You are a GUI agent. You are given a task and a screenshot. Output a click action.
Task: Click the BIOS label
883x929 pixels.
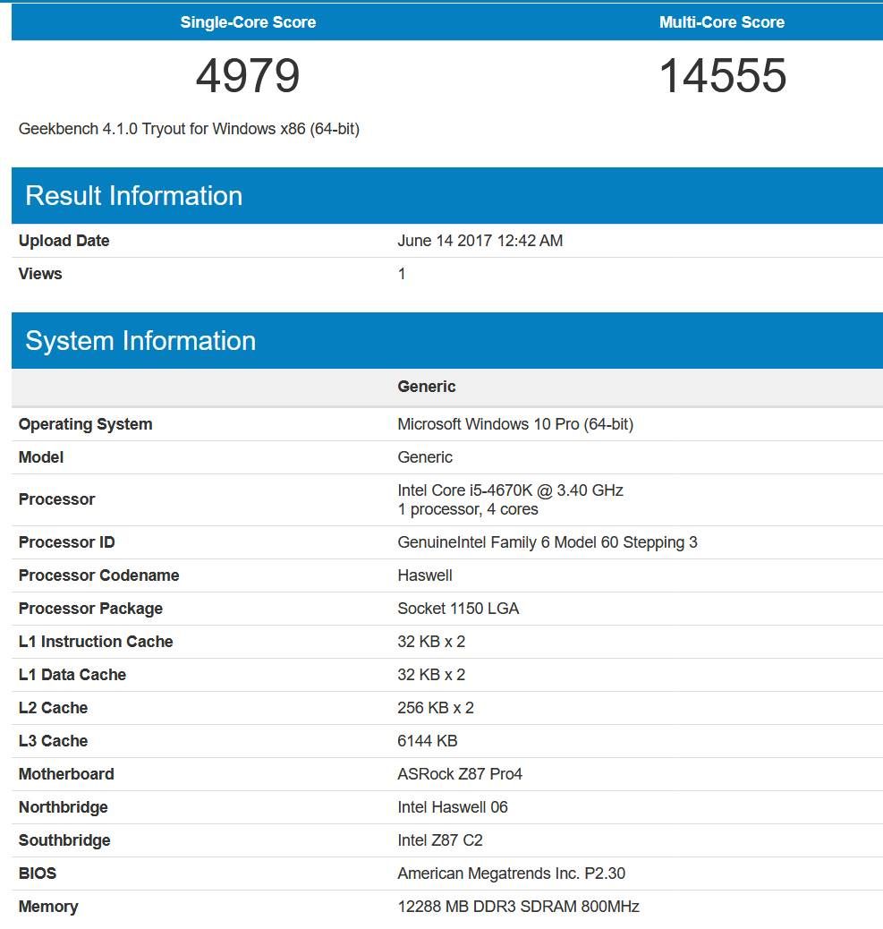[38, 874]
